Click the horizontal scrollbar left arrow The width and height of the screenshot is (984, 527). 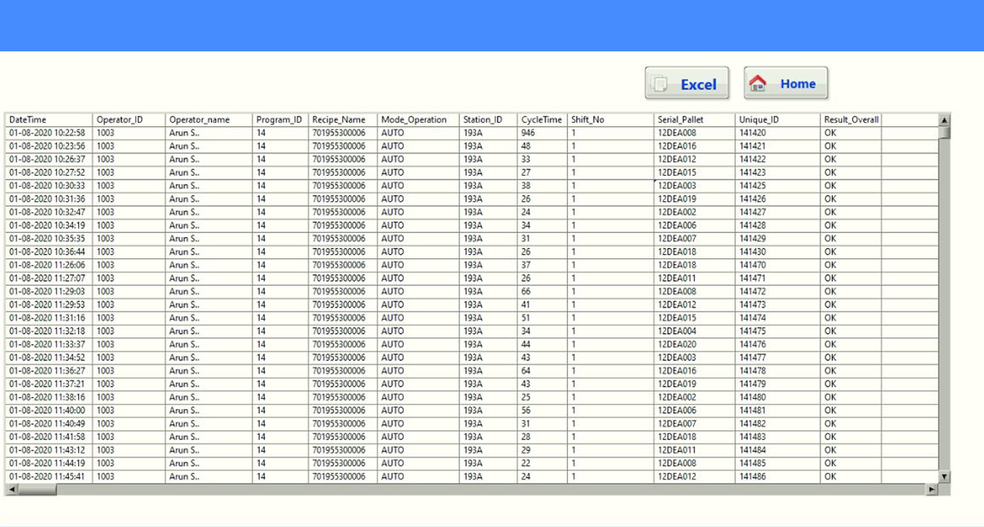[10, 490]
